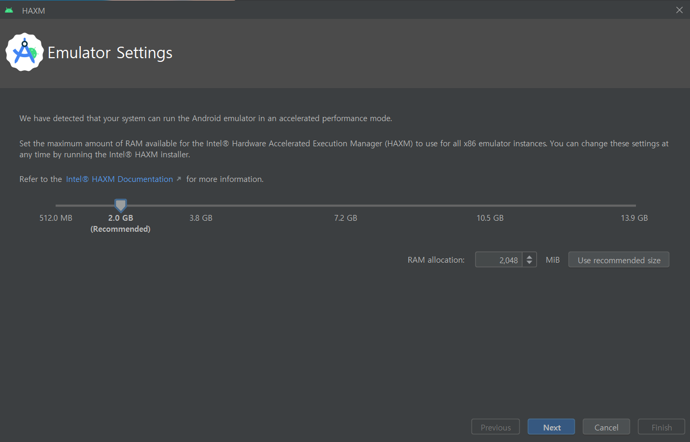Screen dimensions: 690x442
Task: Select the 13.9 GB slider label
Action: [x=634, y=218]
